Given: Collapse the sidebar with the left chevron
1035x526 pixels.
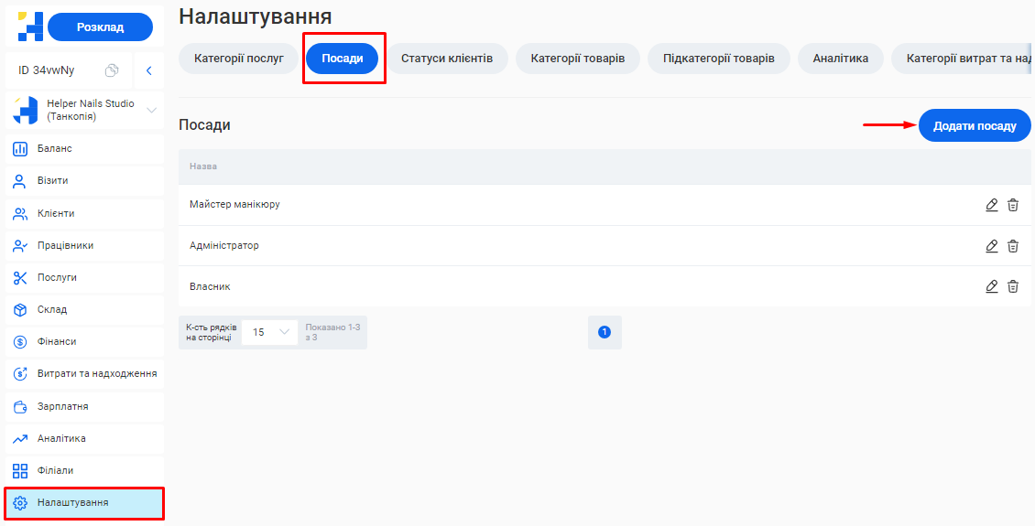Looking at the screenshot, I should point(148,70).
